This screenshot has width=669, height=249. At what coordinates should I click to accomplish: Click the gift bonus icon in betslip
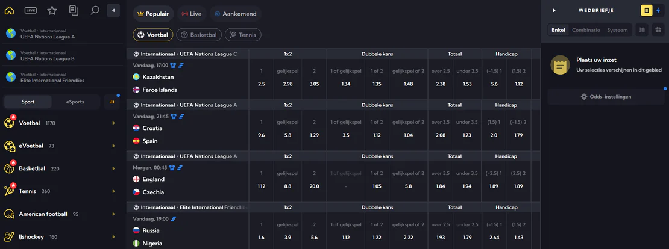click(x=658, y=30)
